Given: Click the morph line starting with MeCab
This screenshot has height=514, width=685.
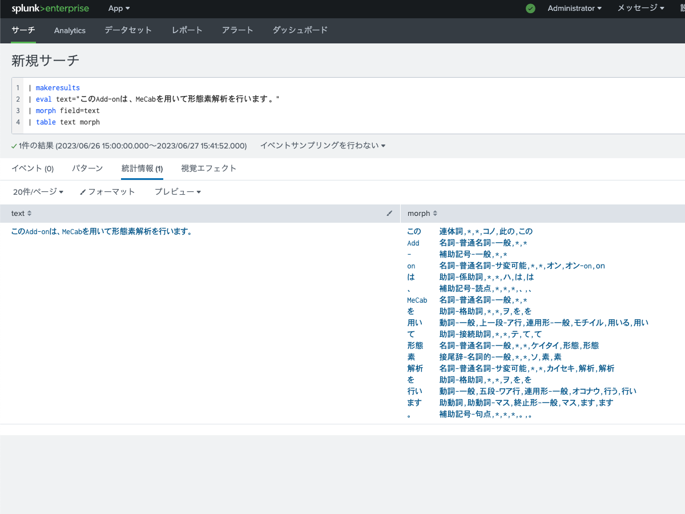Looking at the screenshot, I should coord(467,300).
